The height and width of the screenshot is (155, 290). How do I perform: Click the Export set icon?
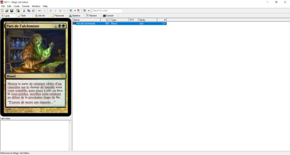click(18, 11)
